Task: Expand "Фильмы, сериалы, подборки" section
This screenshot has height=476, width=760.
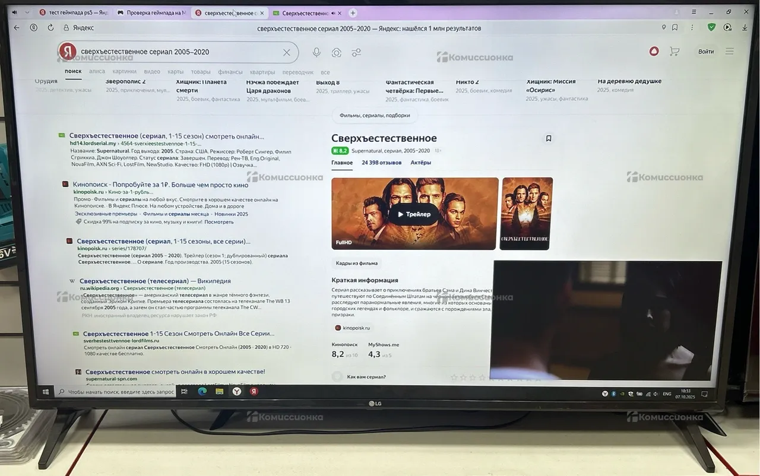Action: [375, 116]
